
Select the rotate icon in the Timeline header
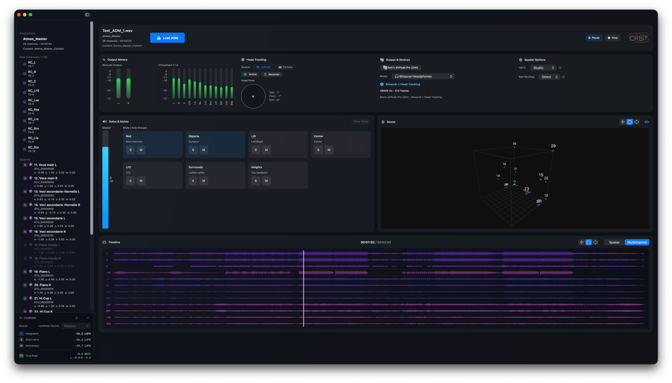(595, 242)
